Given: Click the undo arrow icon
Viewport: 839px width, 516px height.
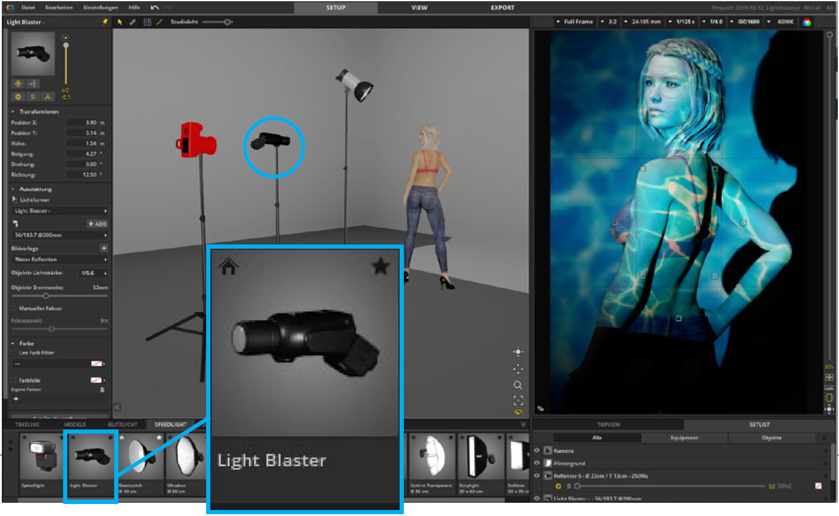Looking at the screenshot, I should [x=156, y=8].
